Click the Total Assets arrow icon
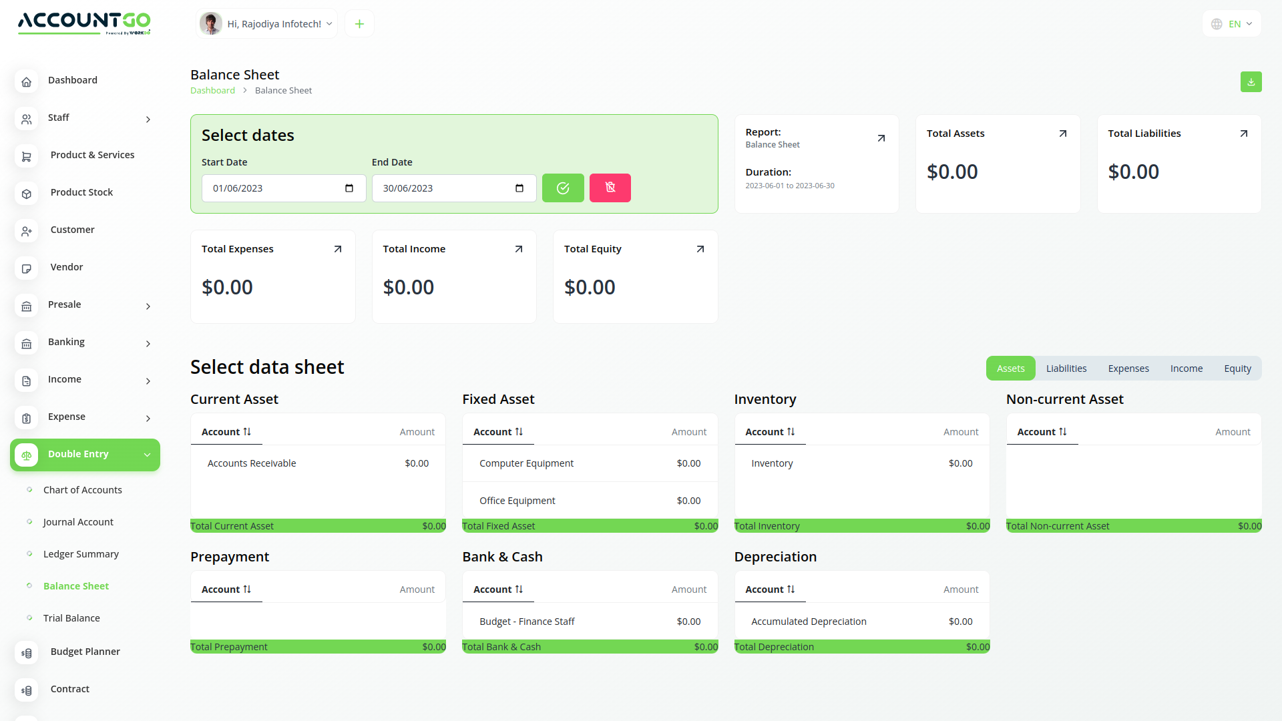The height and width of the screenshot is (721, 1282). 1062,134
